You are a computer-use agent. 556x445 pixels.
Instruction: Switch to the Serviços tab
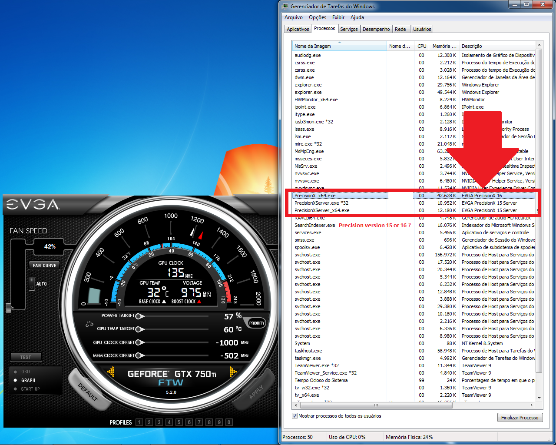point(349,29)
